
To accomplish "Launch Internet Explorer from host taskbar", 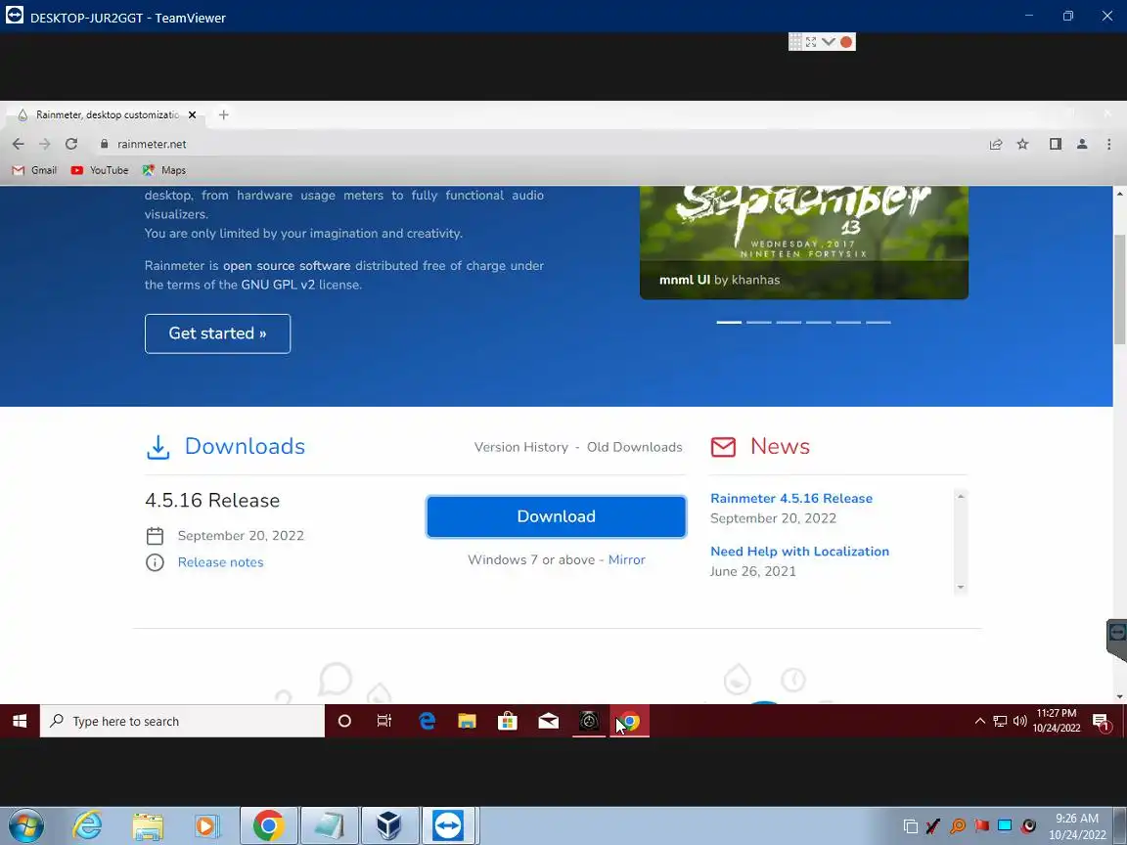I will coord(88,825).
